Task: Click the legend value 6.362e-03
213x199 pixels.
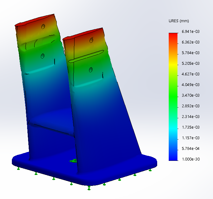Action: (x=191, y=42)
